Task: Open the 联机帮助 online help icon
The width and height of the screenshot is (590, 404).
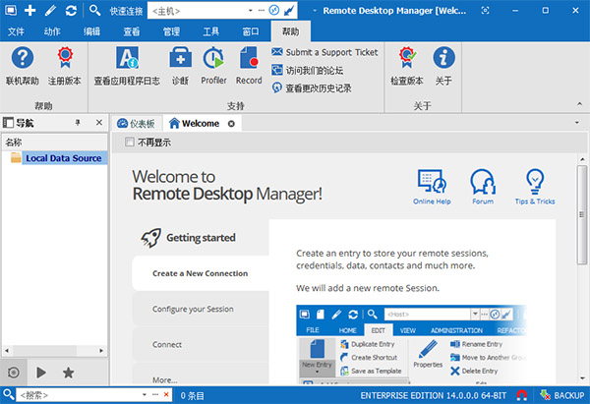Action: (x=23, y=66)
